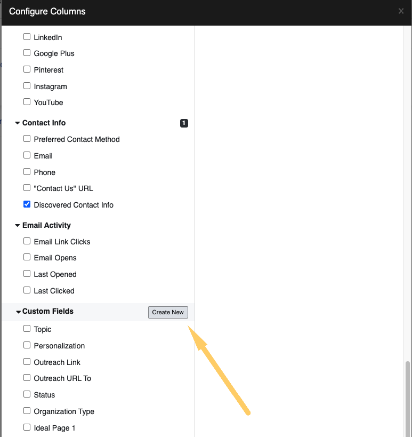Check the Email Link Clicks option
The width and height of the screenshot is (412, 437).
click(27, 241)
